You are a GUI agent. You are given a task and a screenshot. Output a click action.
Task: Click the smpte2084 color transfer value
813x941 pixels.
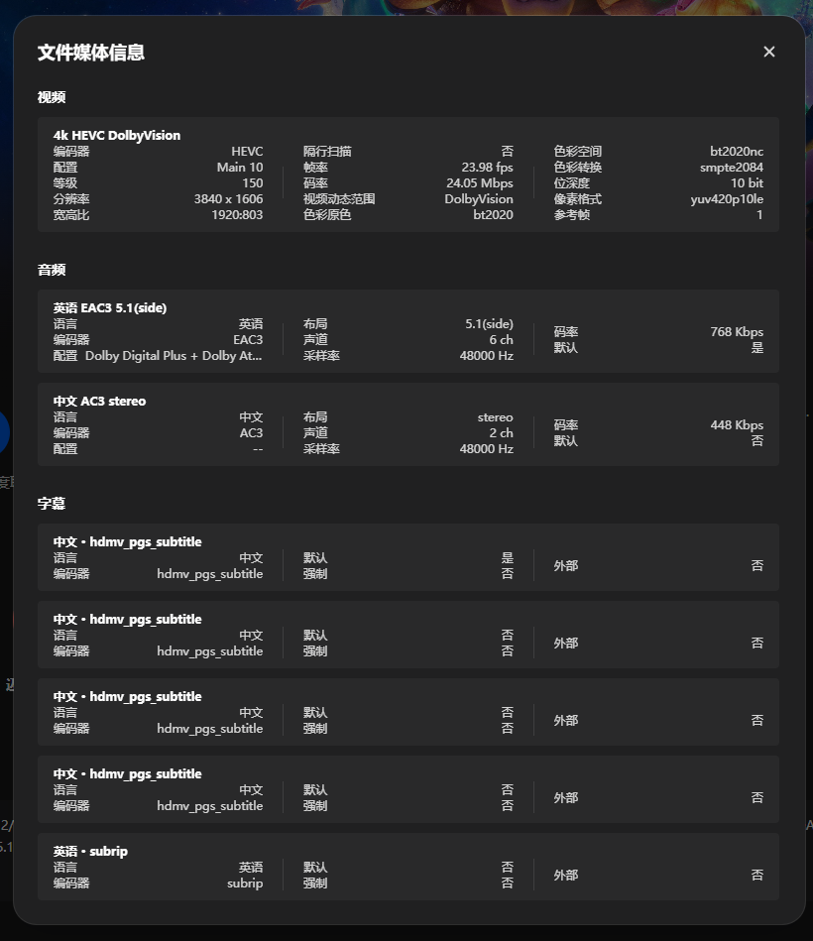732,168
